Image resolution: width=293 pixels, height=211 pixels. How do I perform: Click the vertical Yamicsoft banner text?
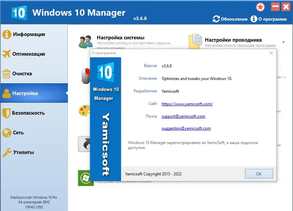click(106, 144)
